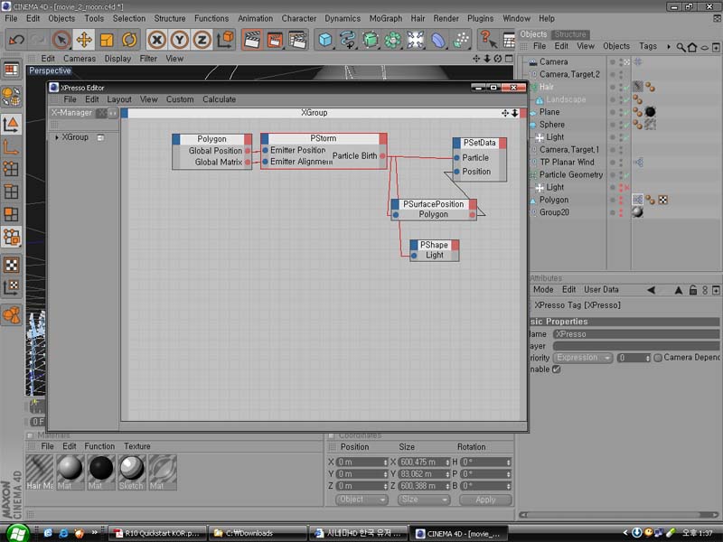Viewport: 723px width, 542px height.
Task: Select the Sketch material swatch
Action: click(132, 472)
